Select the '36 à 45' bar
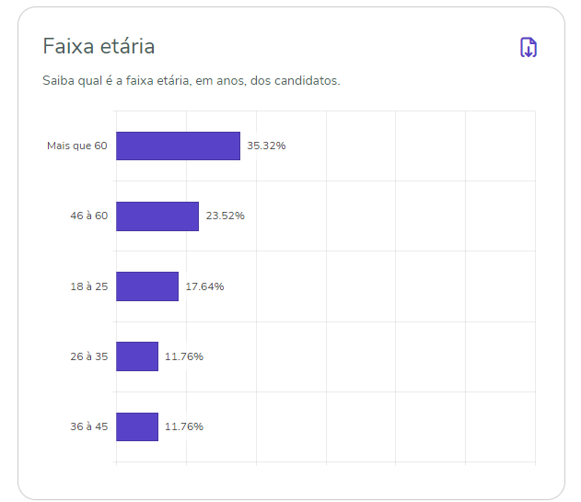The width and height of the screenshot is (581, 502). point(136,426)
